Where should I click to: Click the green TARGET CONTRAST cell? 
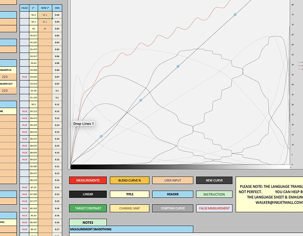pyautogui.click(x=87, y=208)
